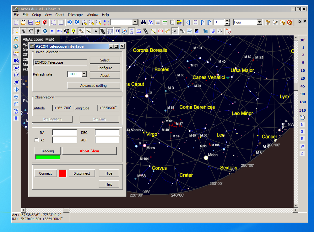Click the zoom in magnifier icon
The height and width of the screenshot is (232, 314).
point(84,22)
